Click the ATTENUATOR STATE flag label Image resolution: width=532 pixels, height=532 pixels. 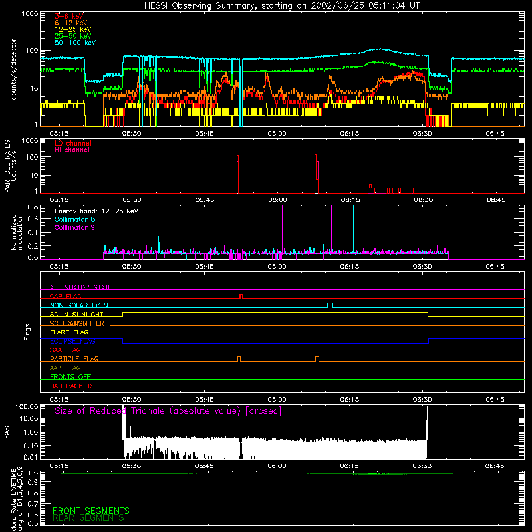point(80,287)
